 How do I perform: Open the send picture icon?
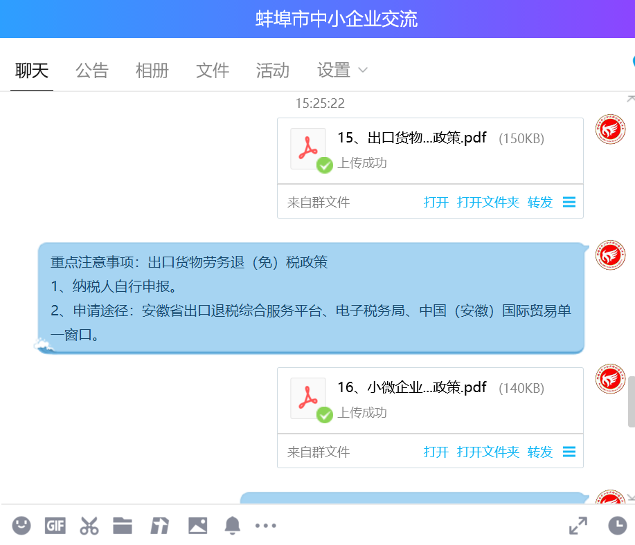pyautogui.click(x=197, y=526)
